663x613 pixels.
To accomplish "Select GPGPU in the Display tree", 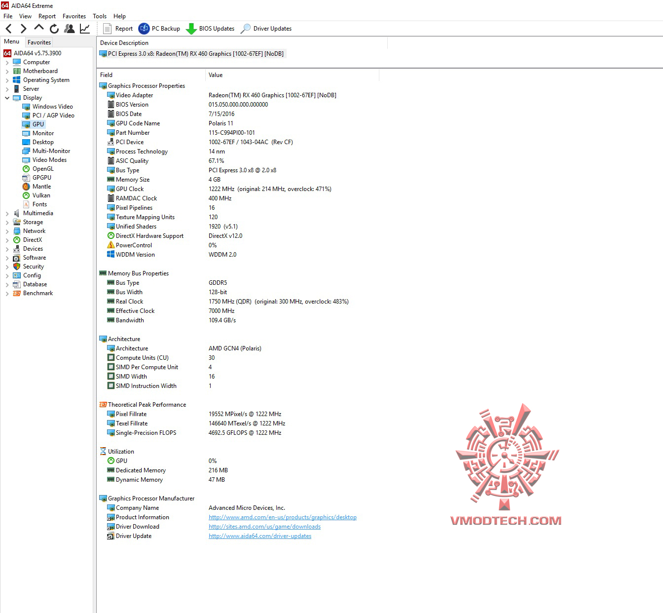I will pyautogui.click(x=42, y=178).
